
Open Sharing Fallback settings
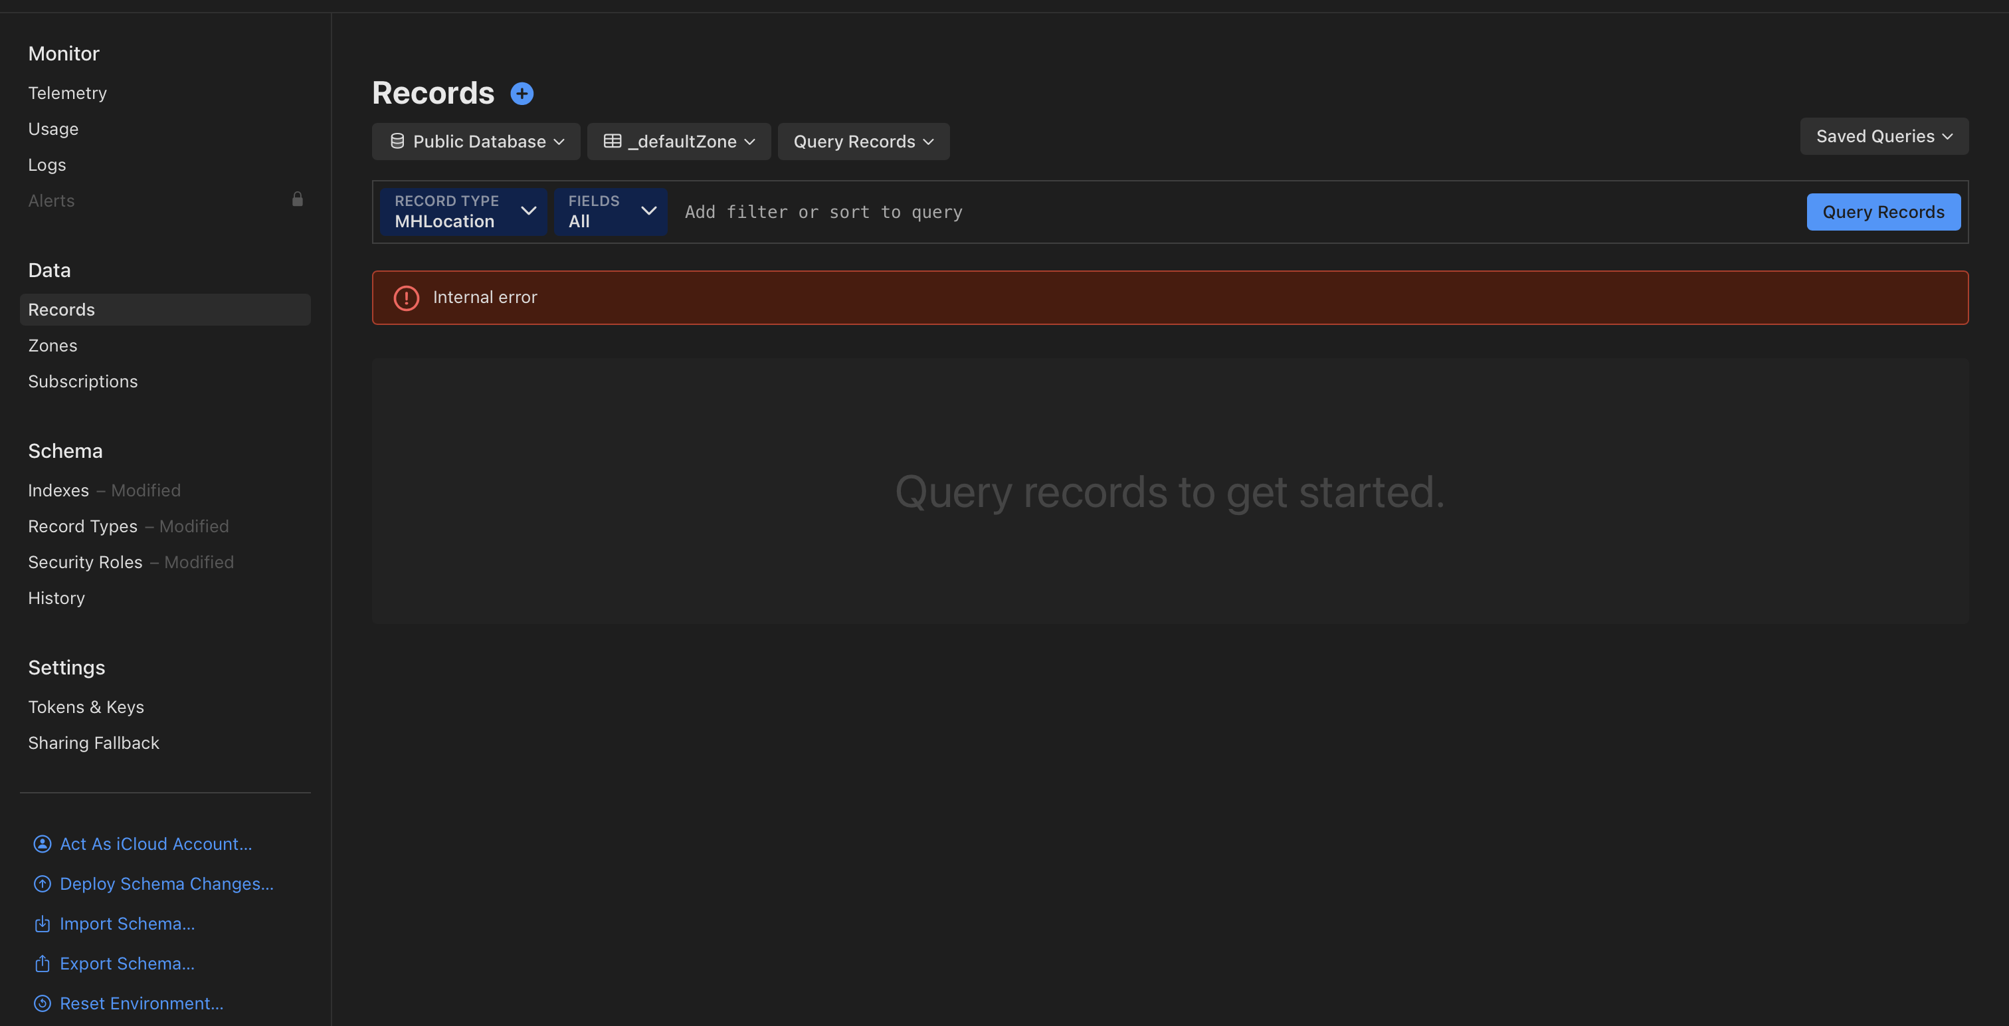[94, 743]
